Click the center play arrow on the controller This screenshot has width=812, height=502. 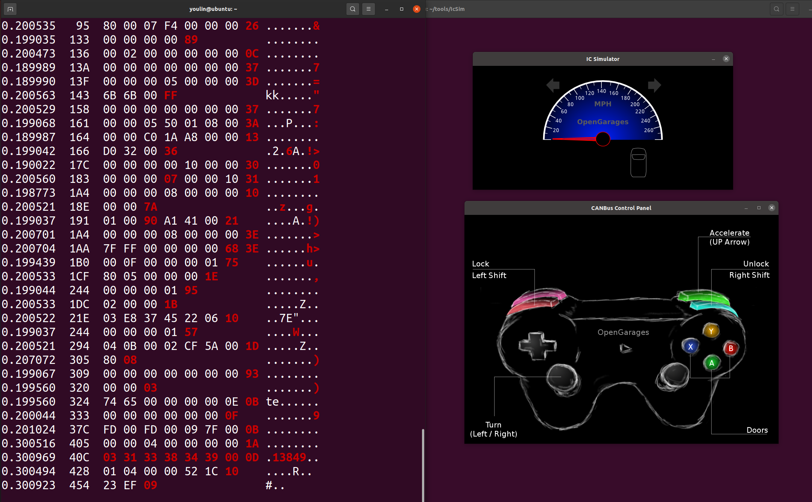coord(625,348)
